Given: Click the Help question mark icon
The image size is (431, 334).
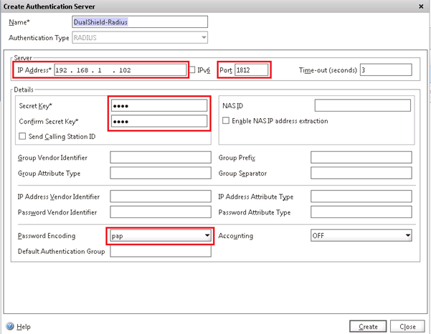Looking at the screenshot, I should coord(11,326).
